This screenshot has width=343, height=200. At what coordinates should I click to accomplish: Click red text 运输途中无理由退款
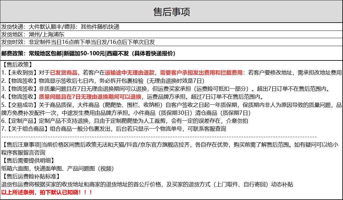[130, 73]
